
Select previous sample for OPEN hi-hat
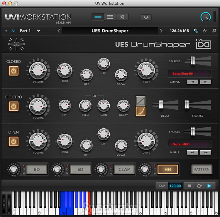pyautogui.click(x=192, y=152)
